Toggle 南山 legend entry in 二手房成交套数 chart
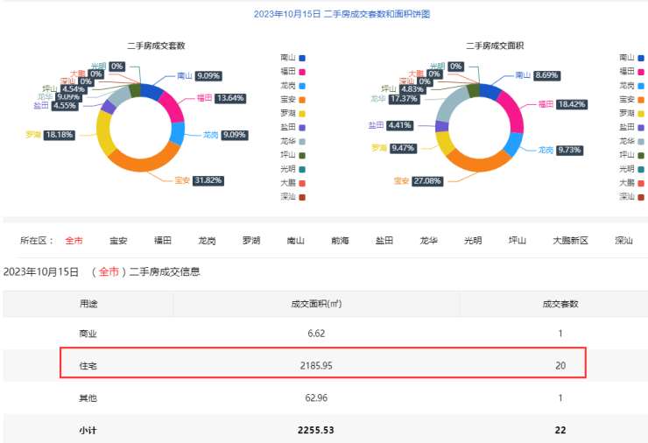 point(290,57)
